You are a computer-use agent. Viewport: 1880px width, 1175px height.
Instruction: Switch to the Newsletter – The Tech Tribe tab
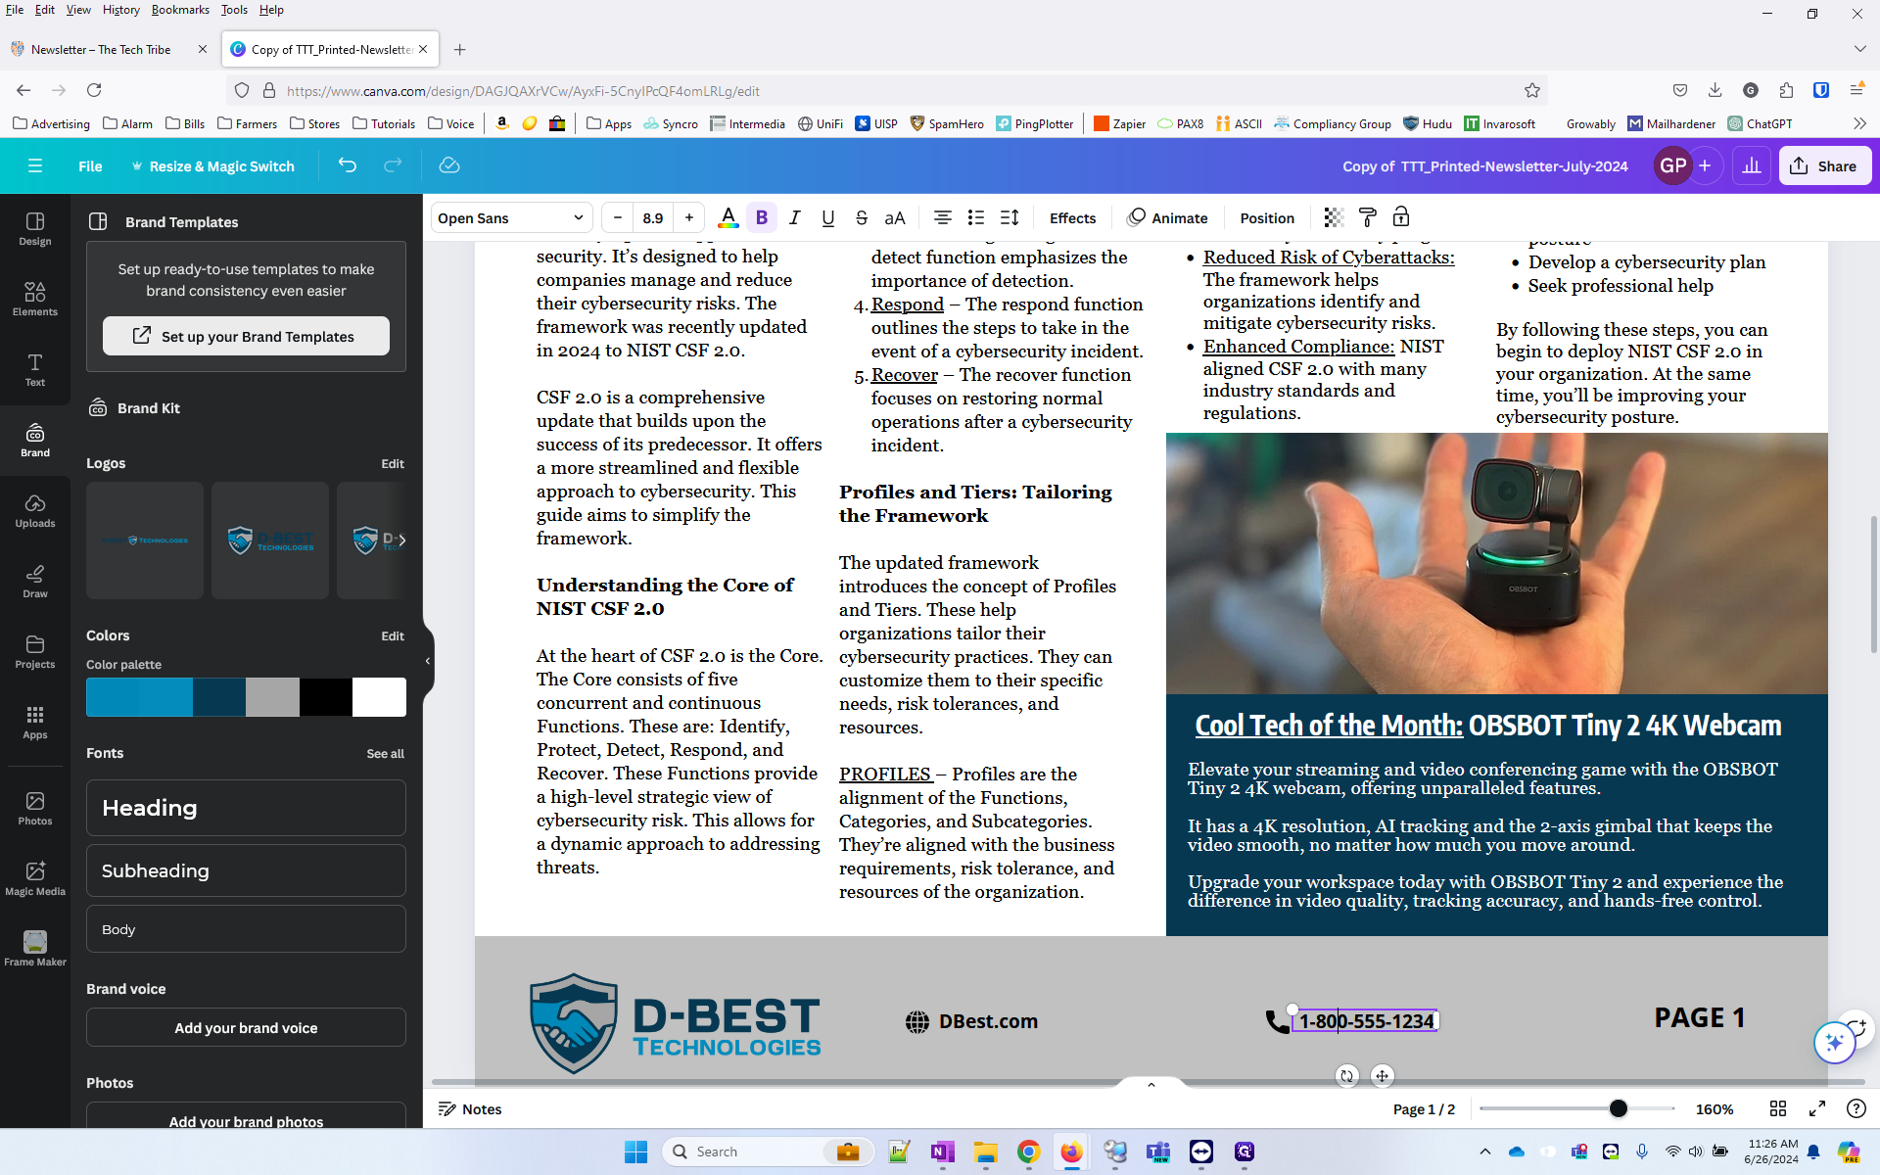click(101, 49)
